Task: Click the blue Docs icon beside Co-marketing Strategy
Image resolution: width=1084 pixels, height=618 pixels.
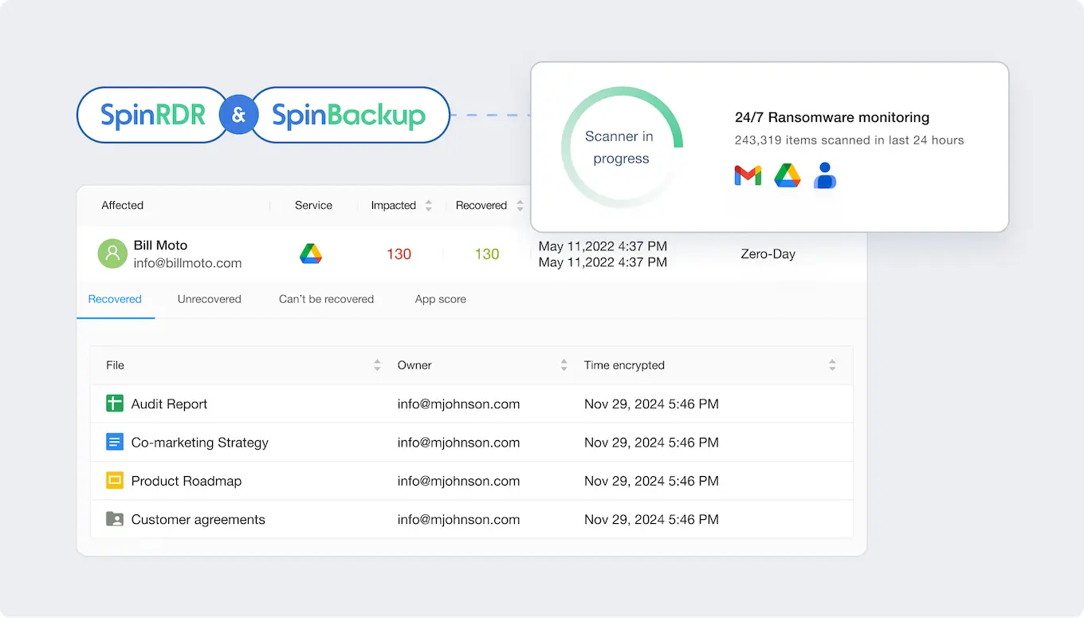Action: [x=115, y=442]
